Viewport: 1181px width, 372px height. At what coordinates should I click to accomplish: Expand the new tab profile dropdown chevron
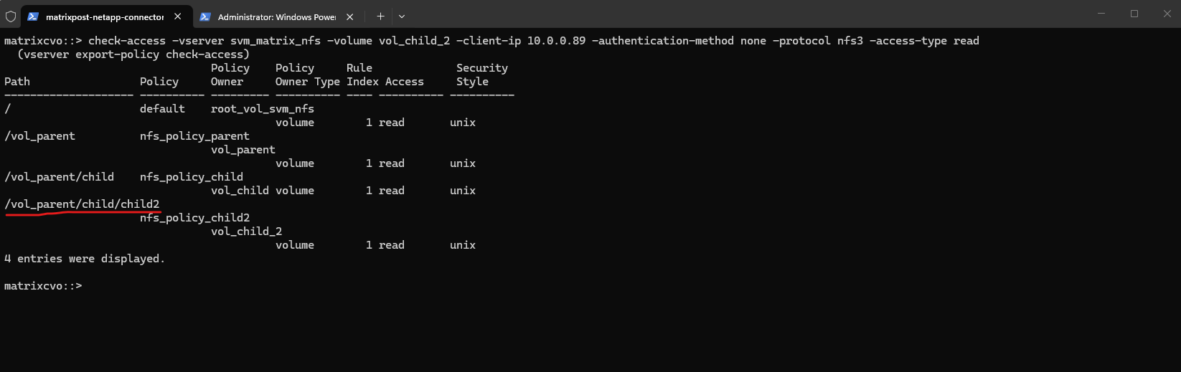[x=402, y=16]
